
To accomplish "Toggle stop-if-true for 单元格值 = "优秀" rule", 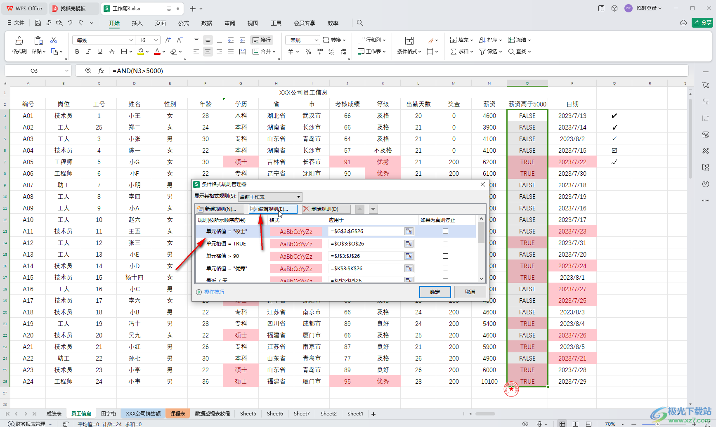I will tap(445, 269).
